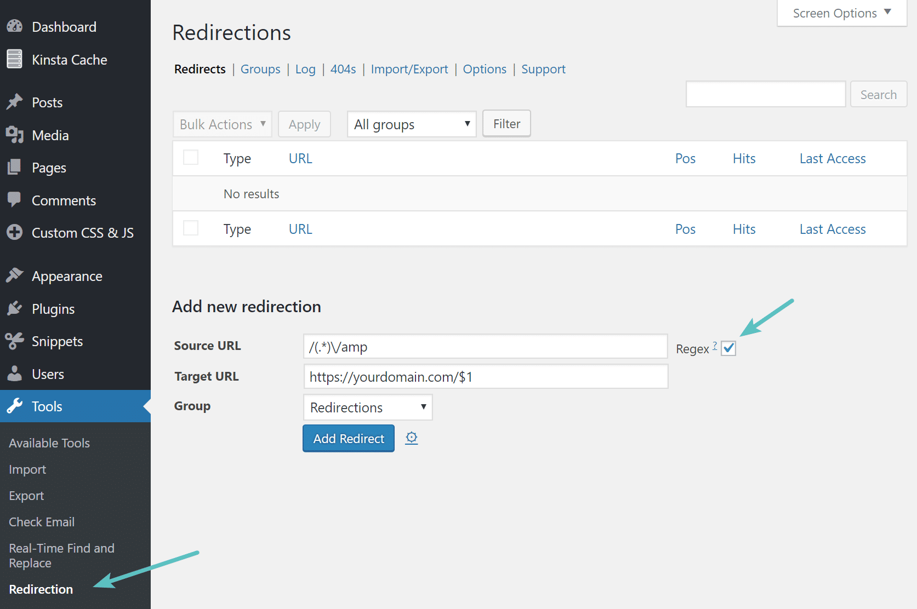This screenshot has width=917, height=609.
Task: Toggle the select-all checkbox in table header
Action: click(x=190, y=157)
